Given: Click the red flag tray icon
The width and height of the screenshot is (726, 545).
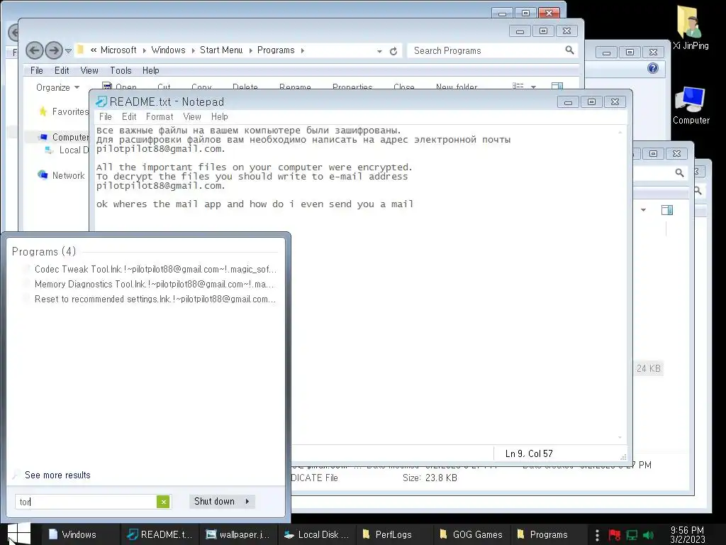Looking at the screenshot, I should pos(615,535).
